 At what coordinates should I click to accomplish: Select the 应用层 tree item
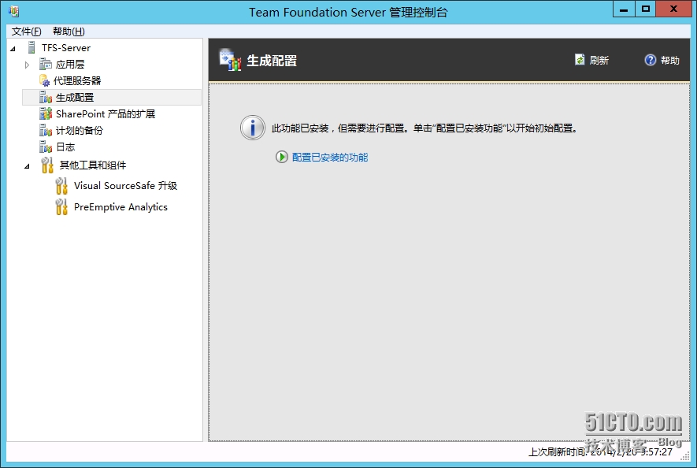pos(70,64)
